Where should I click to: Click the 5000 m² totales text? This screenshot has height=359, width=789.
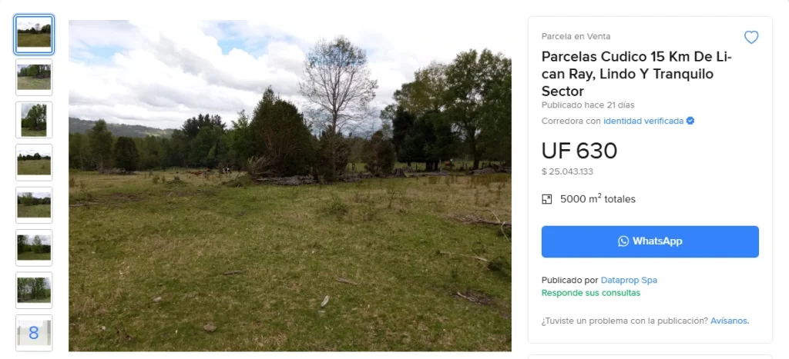(598, 199)
